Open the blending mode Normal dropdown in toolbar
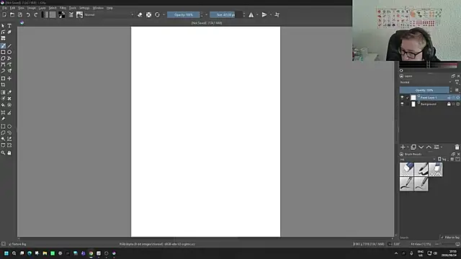Screen dimensions: 461x259 coord(109,14)
